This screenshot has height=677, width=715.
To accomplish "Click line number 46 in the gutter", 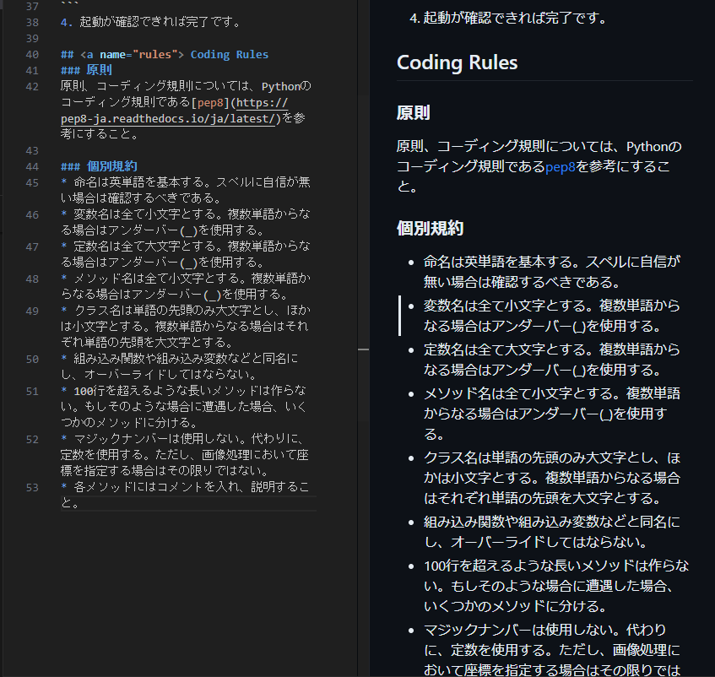I will [32, 214].
